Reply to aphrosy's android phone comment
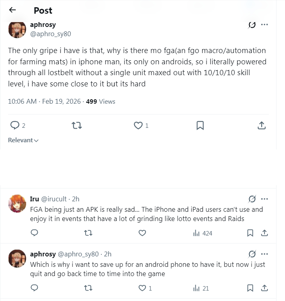This screenshot has height=301, width=285. click(x=35, y=288)
